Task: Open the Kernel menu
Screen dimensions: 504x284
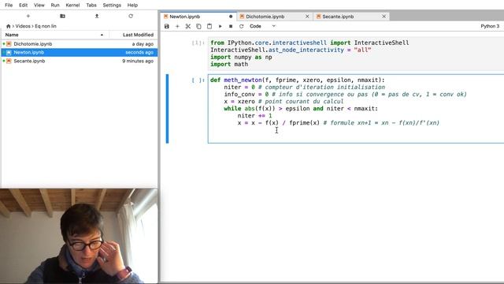Action: (x=72, y=6)
